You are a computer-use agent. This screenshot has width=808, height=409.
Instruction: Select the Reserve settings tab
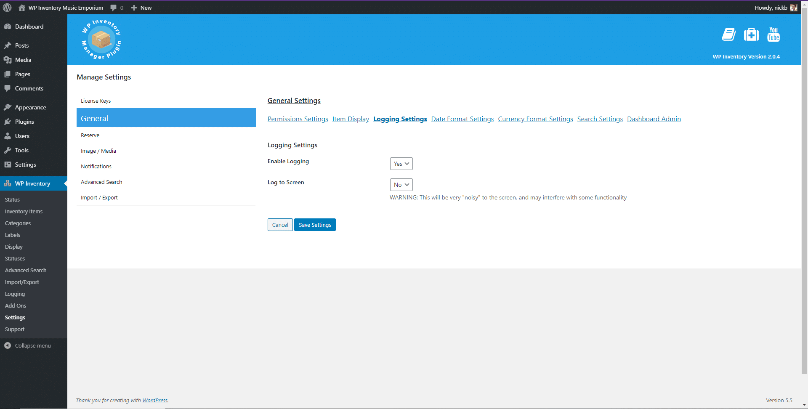166,135
